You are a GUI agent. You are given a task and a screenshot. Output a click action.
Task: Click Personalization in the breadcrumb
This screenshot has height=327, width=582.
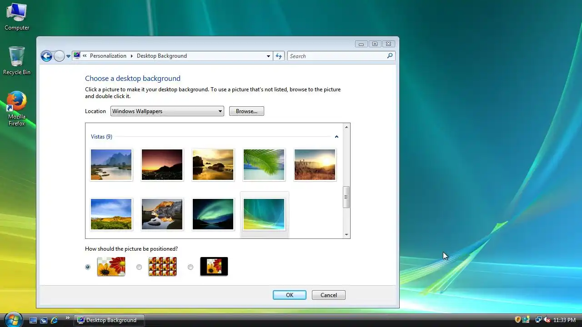108,56
